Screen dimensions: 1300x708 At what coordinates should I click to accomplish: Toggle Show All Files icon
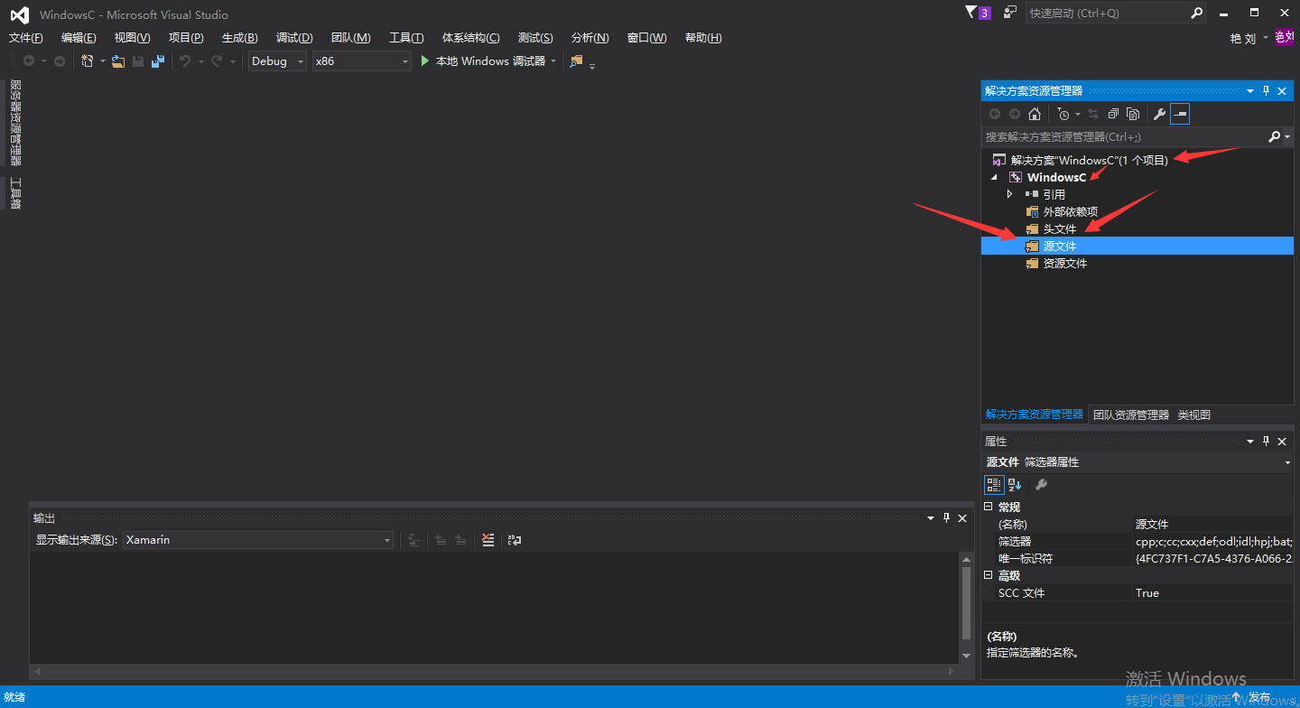1132,114
